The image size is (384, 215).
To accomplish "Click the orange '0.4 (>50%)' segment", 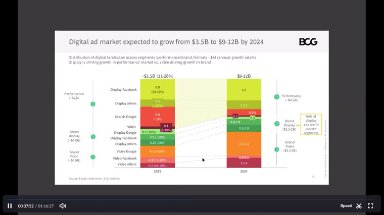I will pyautogui.click(x=158, y=151).
